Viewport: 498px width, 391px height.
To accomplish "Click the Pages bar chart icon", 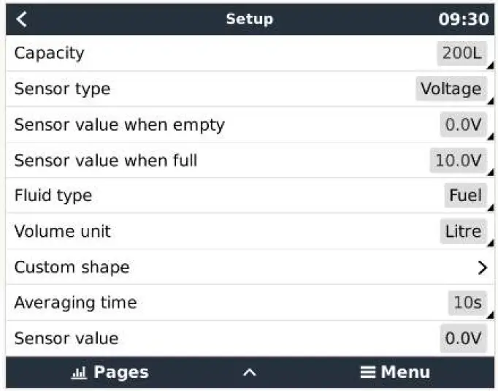I will coord(78,373).
